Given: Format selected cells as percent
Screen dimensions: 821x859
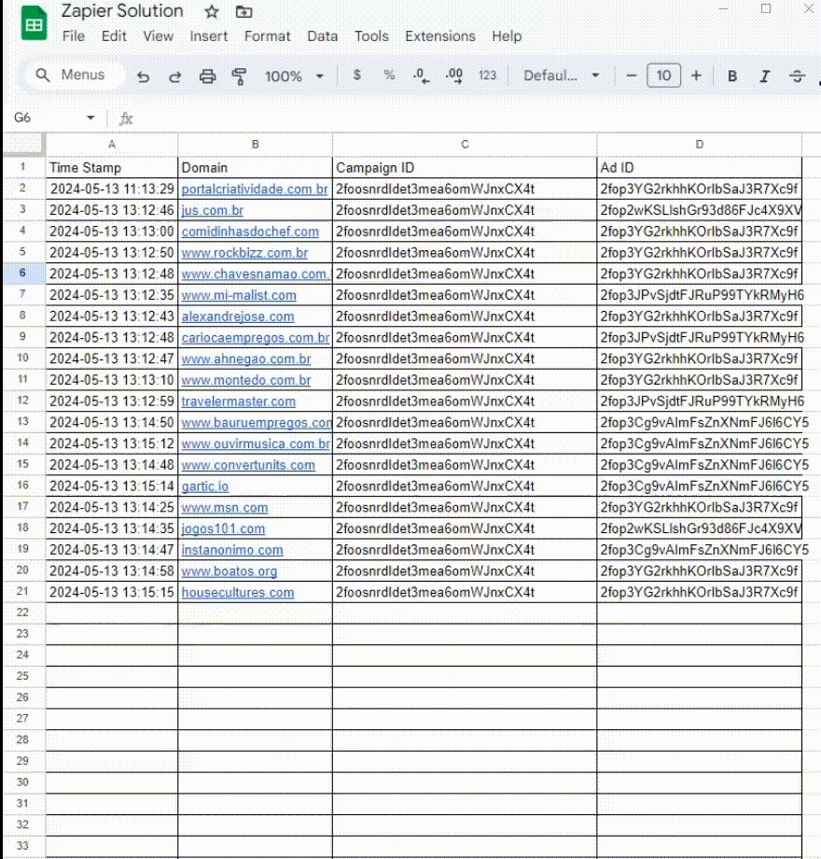Looking at the screenshot, I should tap(389, 76).
